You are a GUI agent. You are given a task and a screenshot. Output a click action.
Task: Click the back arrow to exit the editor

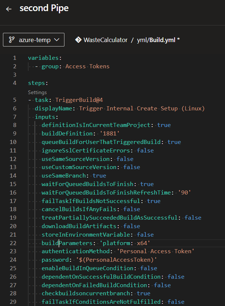[x=9, y=8]
